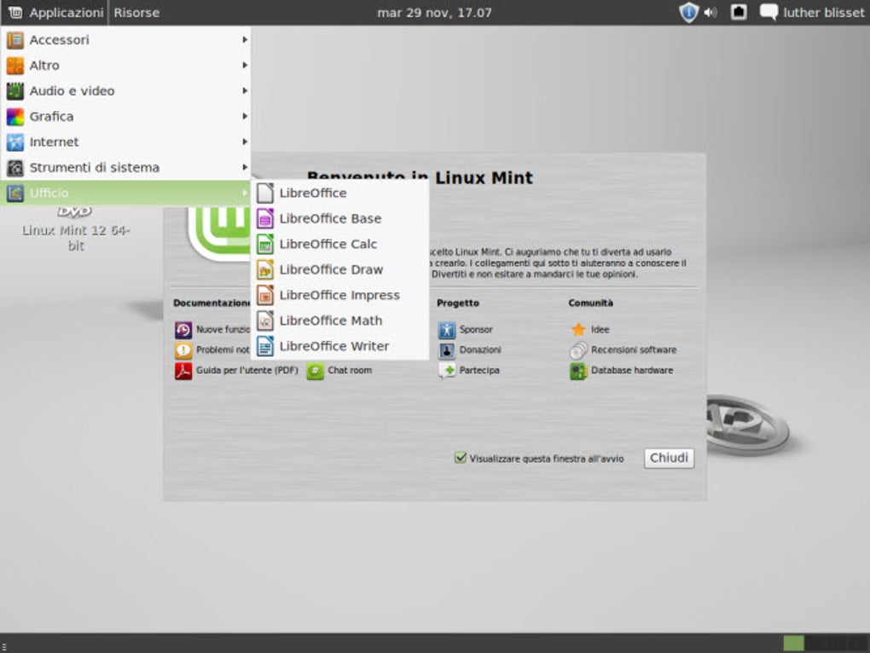Click the LibreOffice Draw icon
The height and width of the screenshot is (653, 870).
click(x=265, y=269)
